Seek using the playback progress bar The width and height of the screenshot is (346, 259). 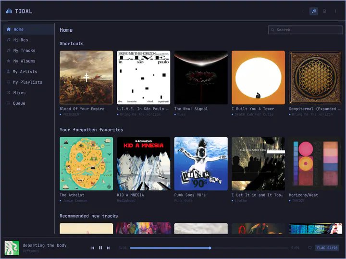(209, 248)
